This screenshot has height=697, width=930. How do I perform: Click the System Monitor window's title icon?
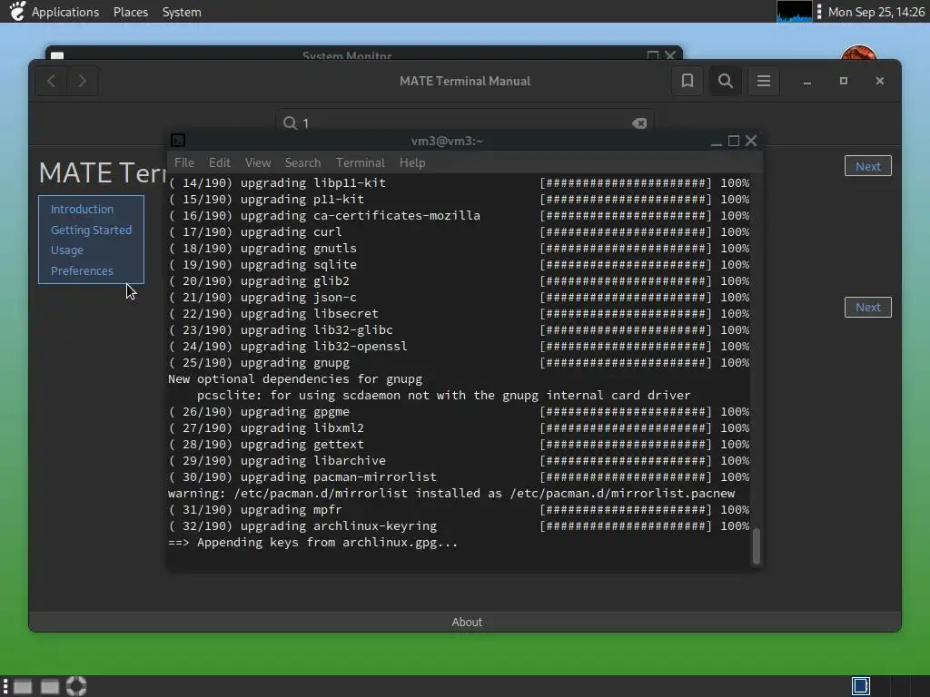point(57,55)
